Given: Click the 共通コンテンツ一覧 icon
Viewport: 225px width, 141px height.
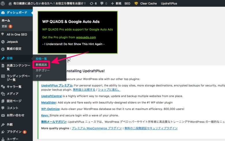Looking at the screenshot, I should pos(3,66).
